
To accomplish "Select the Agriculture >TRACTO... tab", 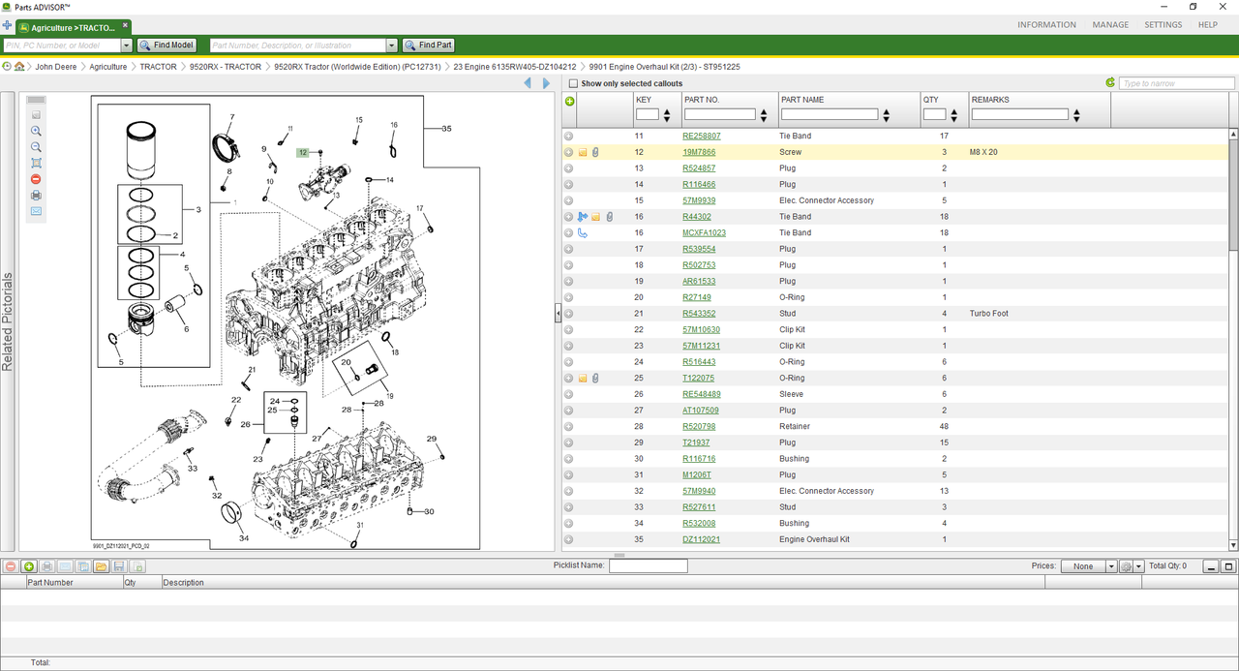I will point(74,27).
